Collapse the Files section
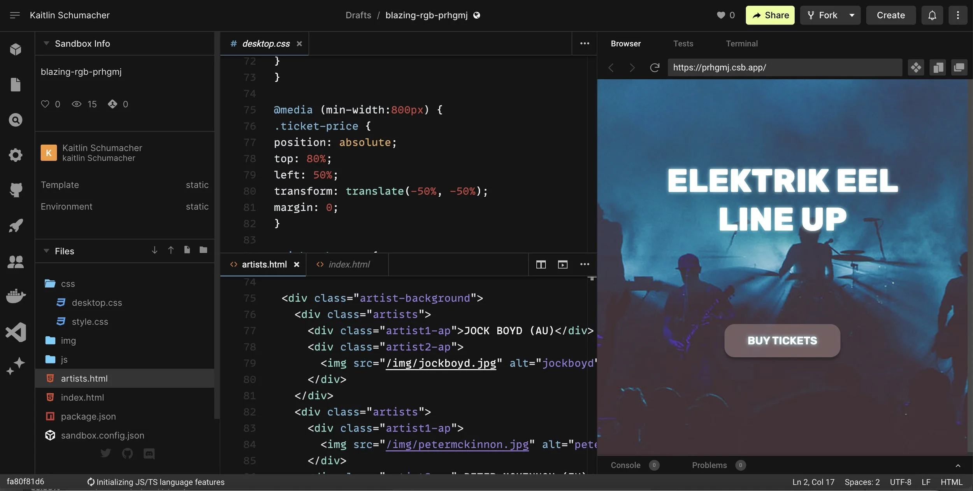Image resolution: width=973 pixels, height=491 pixels. coord(46,251)
